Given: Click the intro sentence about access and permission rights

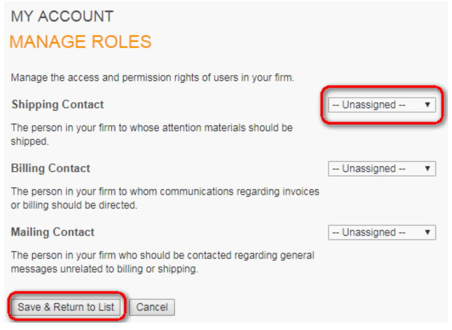Looking at the screenshot, I should click(x=152, y=78).
